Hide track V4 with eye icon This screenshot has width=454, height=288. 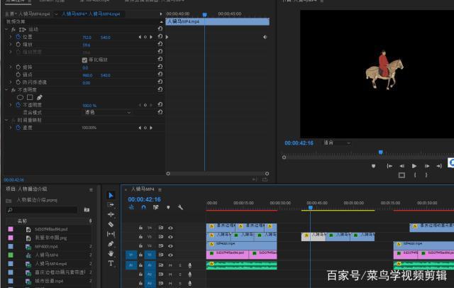pos(170,228)
